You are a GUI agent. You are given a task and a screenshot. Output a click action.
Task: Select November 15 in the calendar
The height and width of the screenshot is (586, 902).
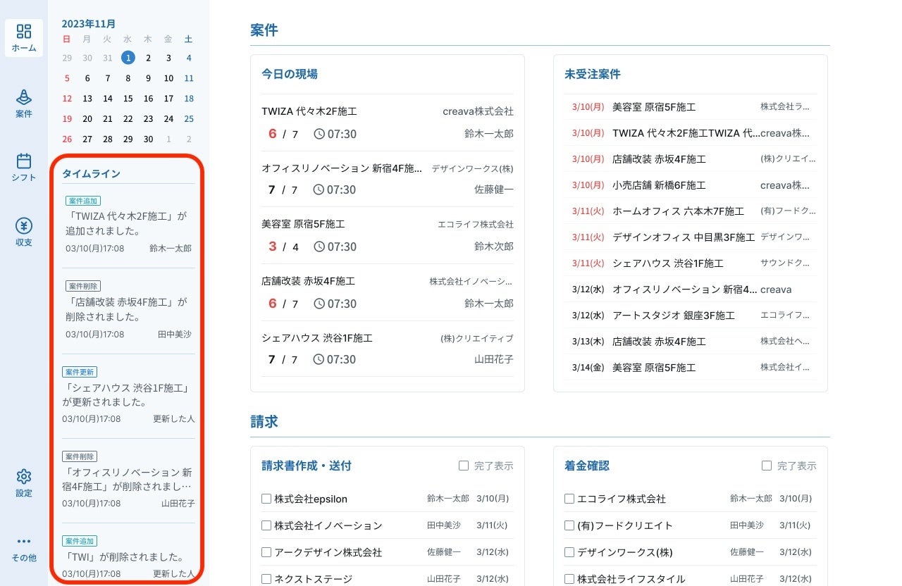point(128,99)
